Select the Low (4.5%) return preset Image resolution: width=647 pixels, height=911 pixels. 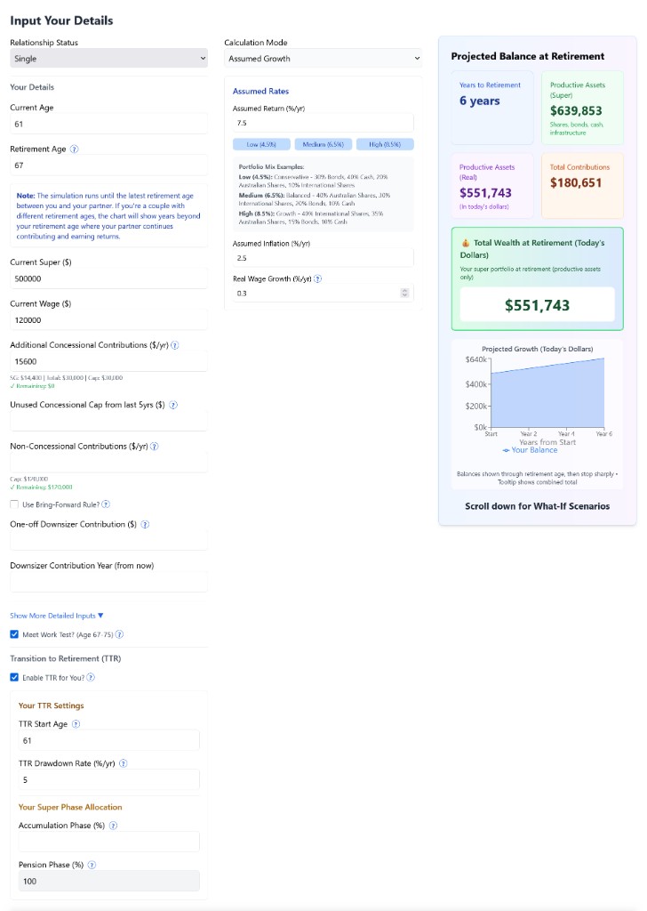click(x=261, y=144)
